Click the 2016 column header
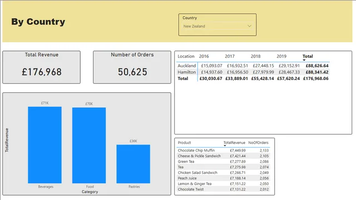 204,56
